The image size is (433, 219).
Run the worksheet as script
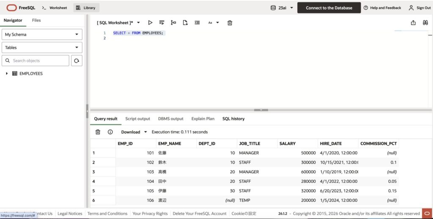point(162,23)
